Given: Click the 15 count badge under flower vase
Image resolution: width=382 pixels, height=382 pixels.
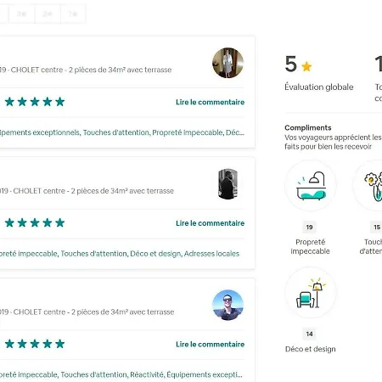Looking at the screenshot, I should [377, 227].
